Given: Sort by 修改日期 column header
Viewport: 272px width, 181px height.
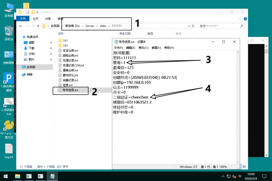Looking at the screenshot, I should (125, 34).
